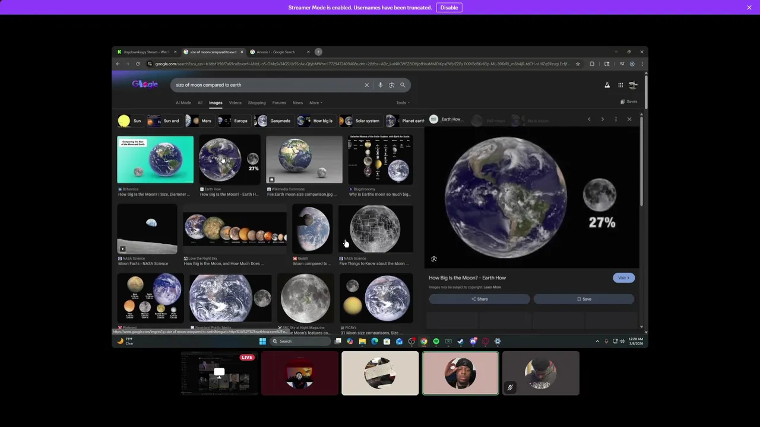Screen dimensions: 760x427
Task: Submit search with the magnifier icon
Action: (x=403, y=85)
